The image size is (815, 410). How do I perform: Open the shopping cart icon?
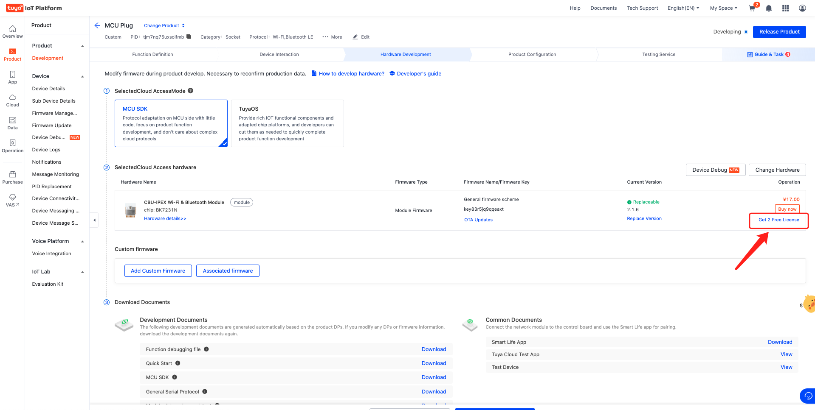tap(752, 8)
